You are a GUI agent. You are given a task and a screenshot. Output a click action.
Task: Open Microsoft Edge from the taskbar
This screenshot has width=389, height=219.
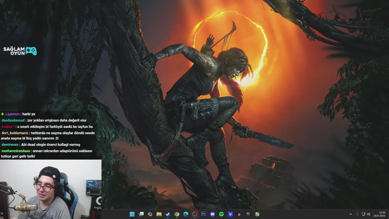[x=186, y=214]
